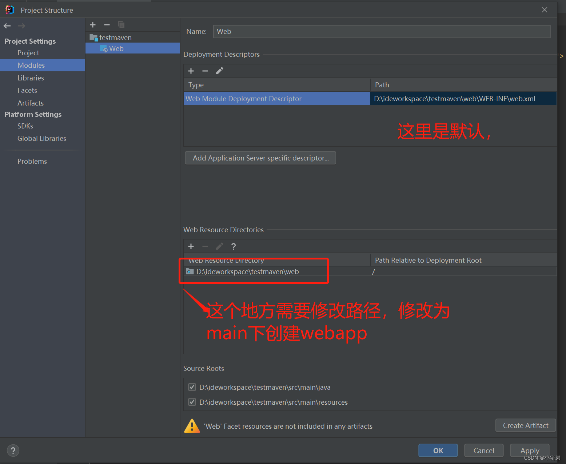This screenshot has height=464, width=566.
Task: Remove the selected deployment descriptor
Action: click(205, 71)
